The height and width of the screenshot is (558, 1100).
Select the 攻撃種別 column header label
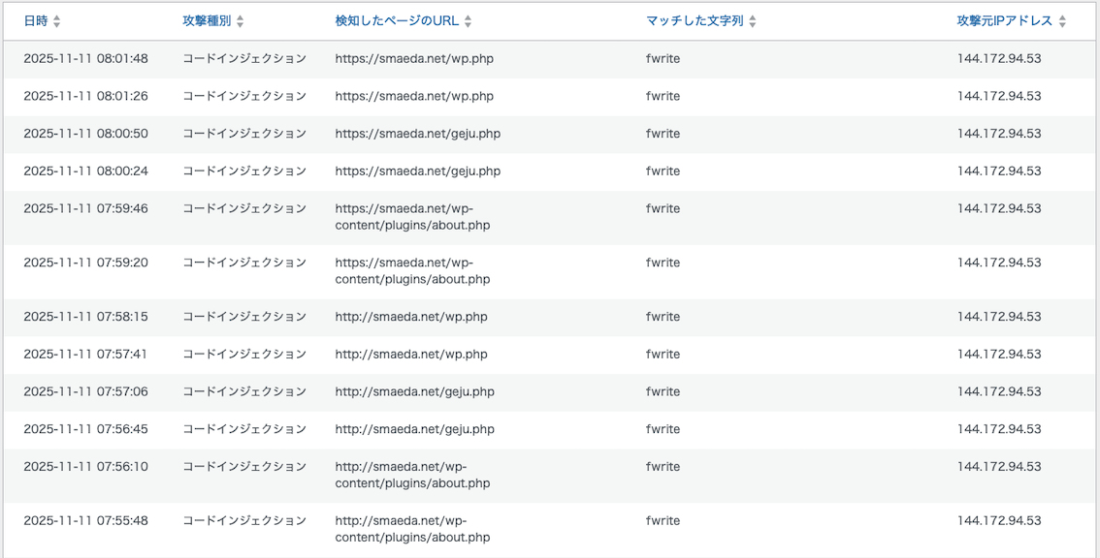tap(207, 21)
